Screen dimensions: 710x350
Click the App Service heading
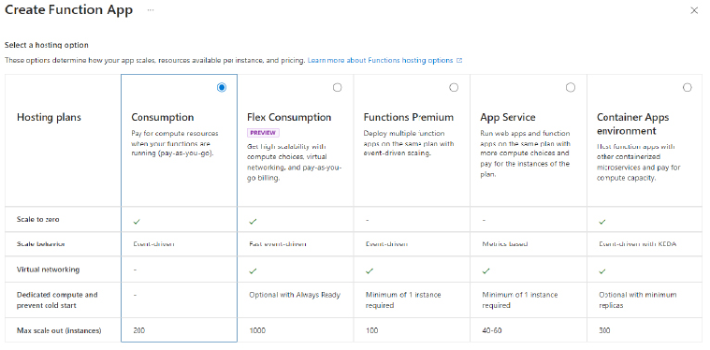click(x=508, y=117)
